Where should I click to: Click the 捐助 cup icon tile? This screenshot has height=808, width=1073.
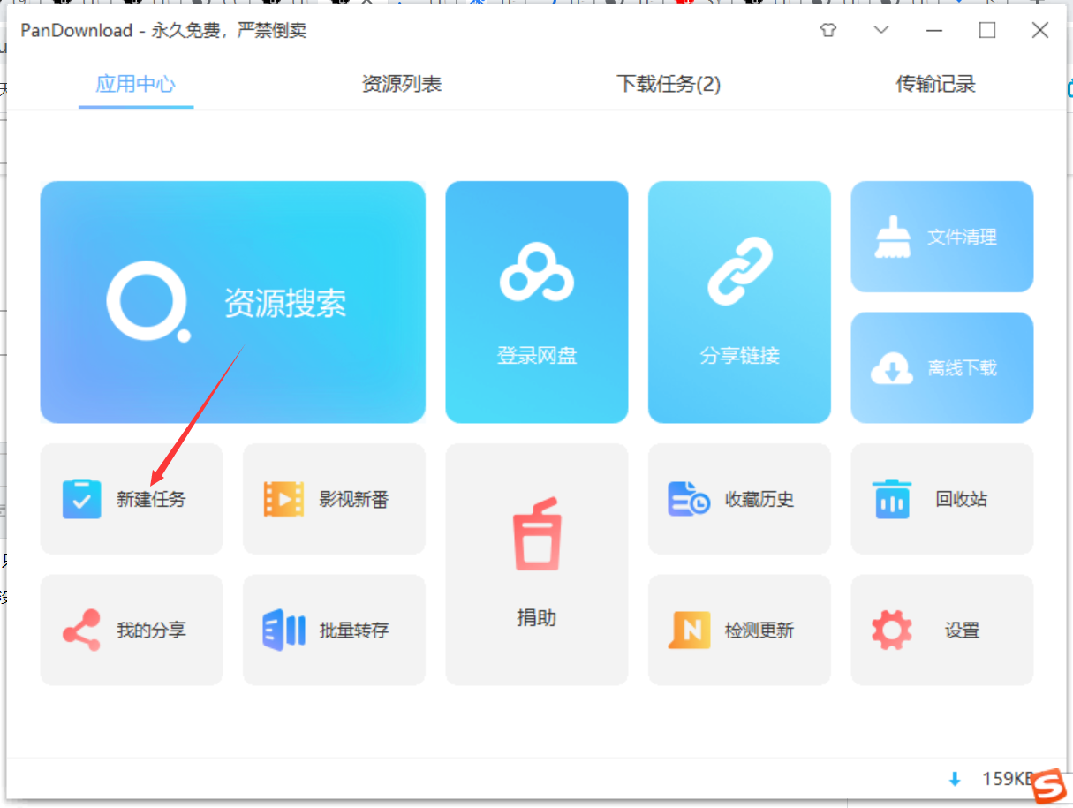[537, 564]
